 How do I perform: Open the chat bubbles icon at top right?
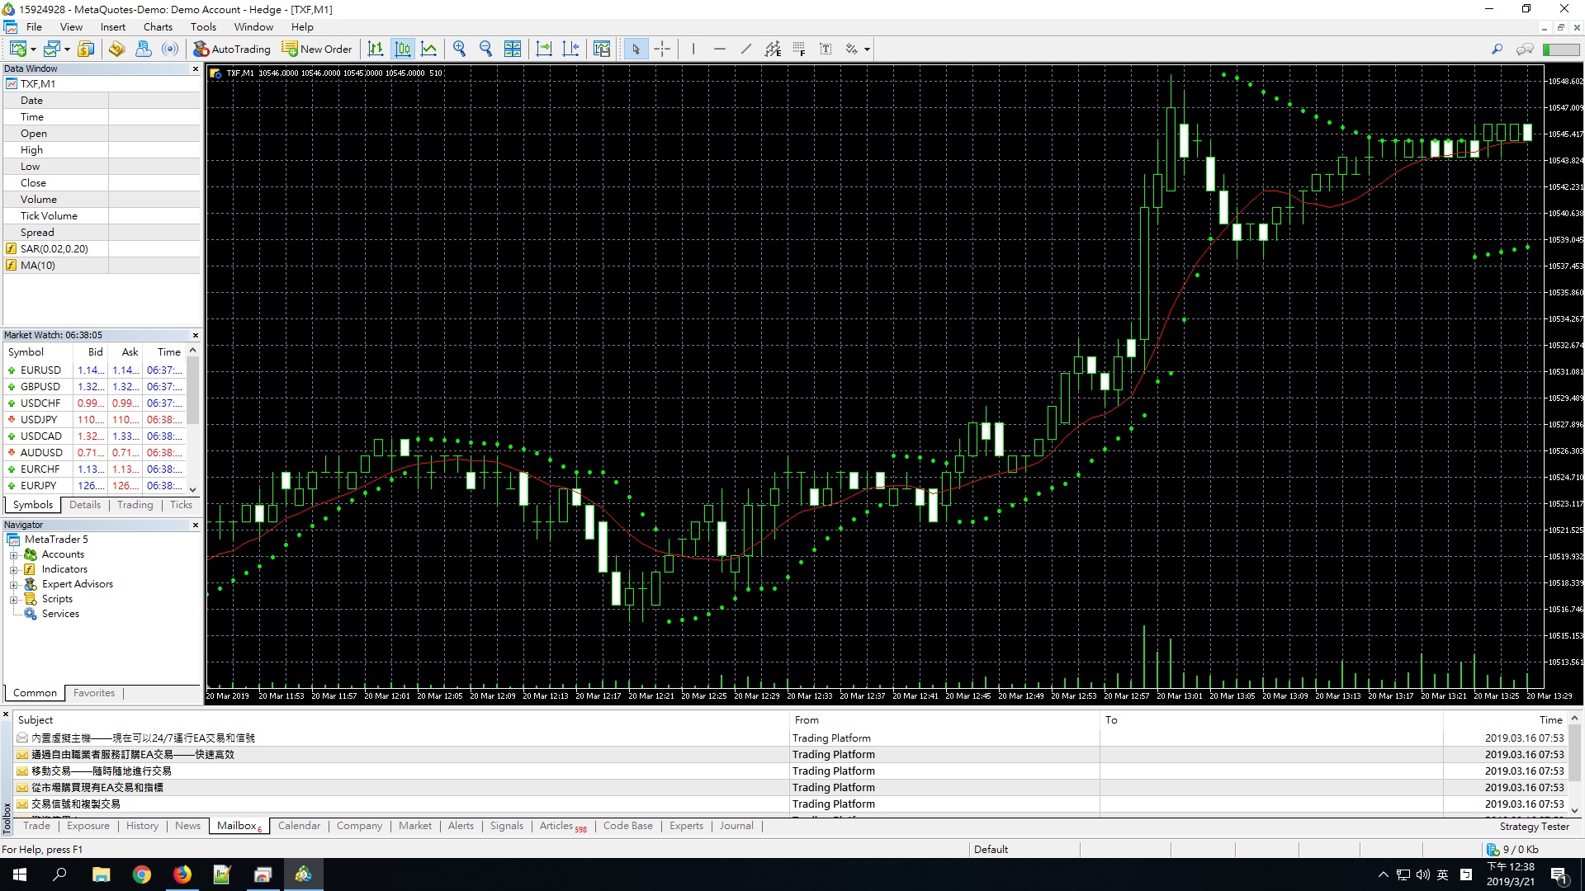[x=1525, y=49]
